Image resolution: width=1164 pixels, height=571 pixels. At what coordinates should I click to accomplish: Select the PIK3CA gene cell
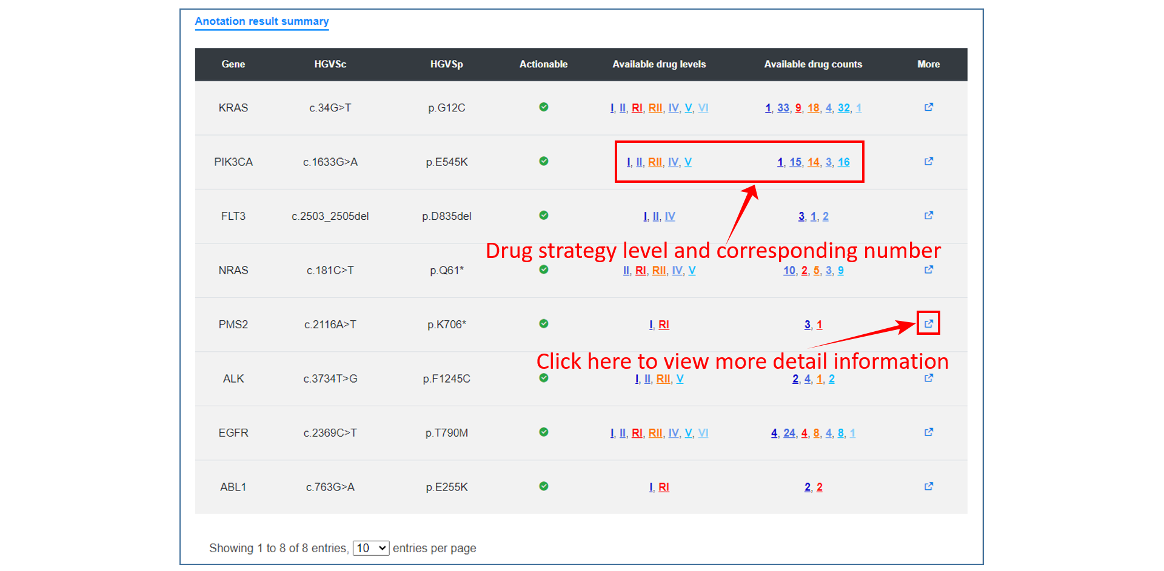click(x=233, y=162)
